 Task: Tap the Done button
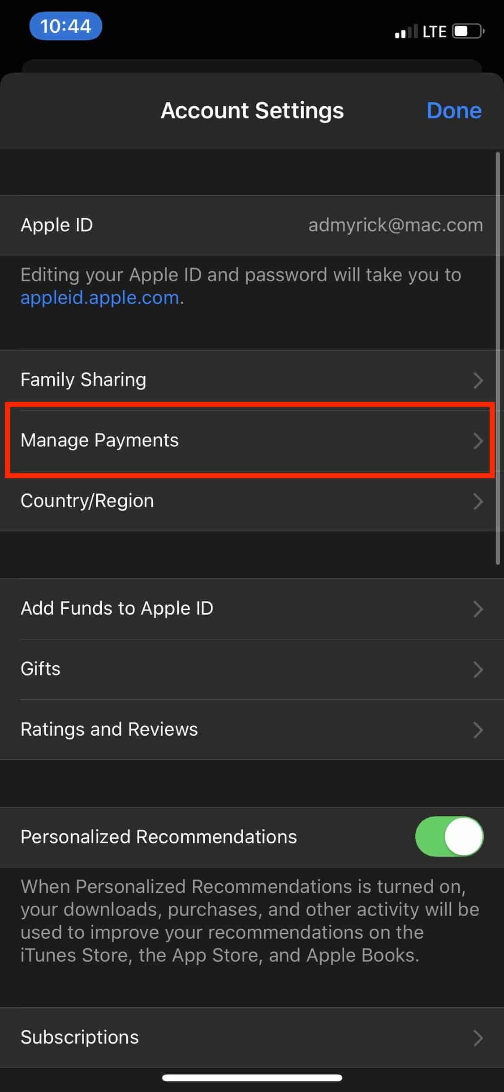454,110
